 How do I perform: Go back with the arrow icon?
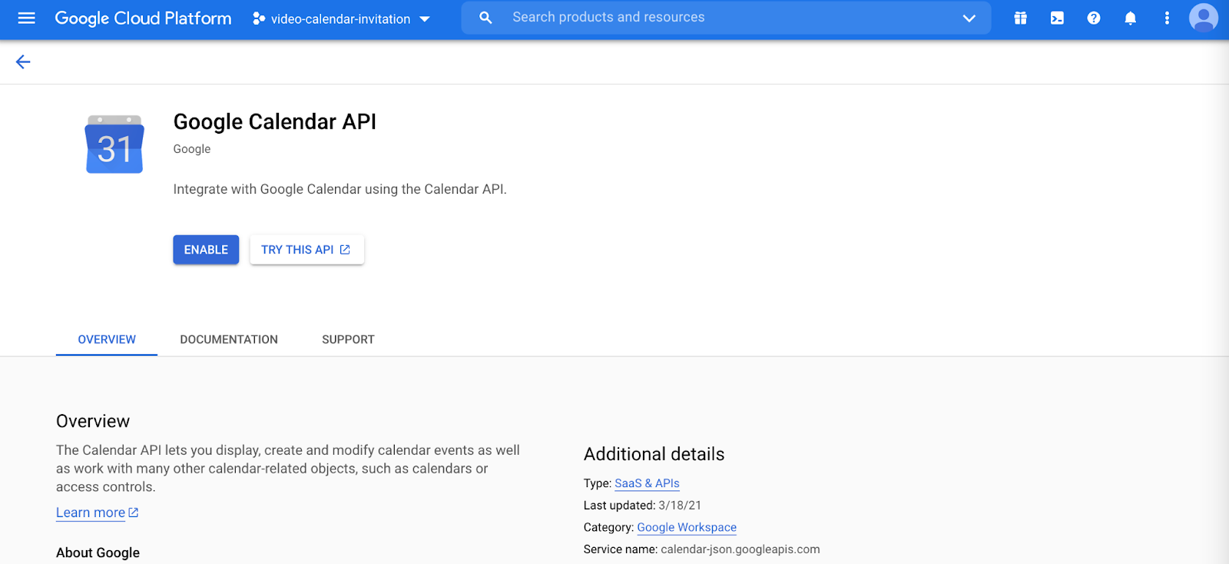23,61
